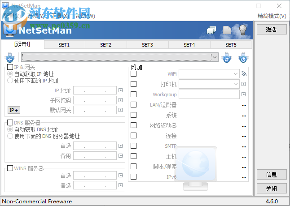This screenshot has width=290, height=206.
Task: Enable the DNS 服务器 checkbox
Action: tap(10, 122)
